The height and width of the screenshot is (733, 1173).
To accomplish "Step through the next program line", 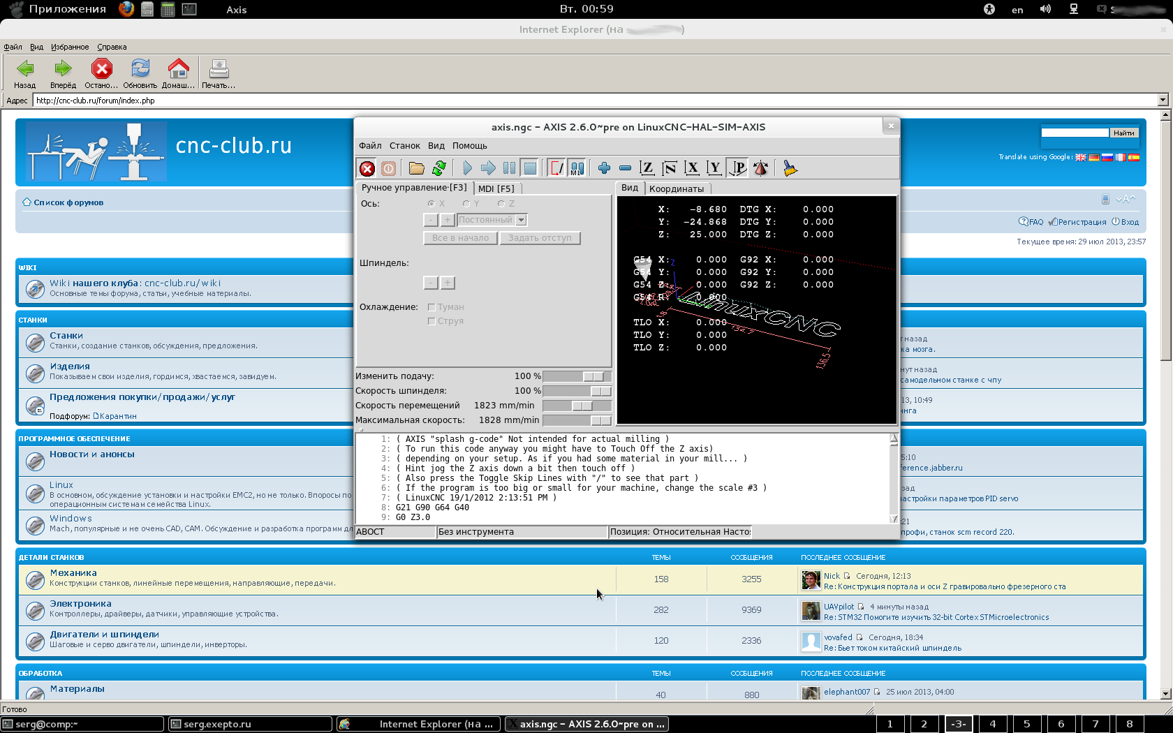I will (488, 168).
